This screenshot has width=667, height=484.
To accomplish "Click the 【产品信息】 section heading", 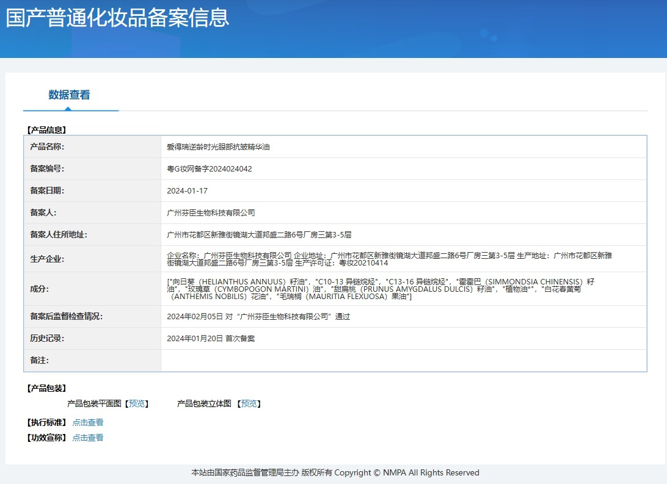I will (46, 130).
